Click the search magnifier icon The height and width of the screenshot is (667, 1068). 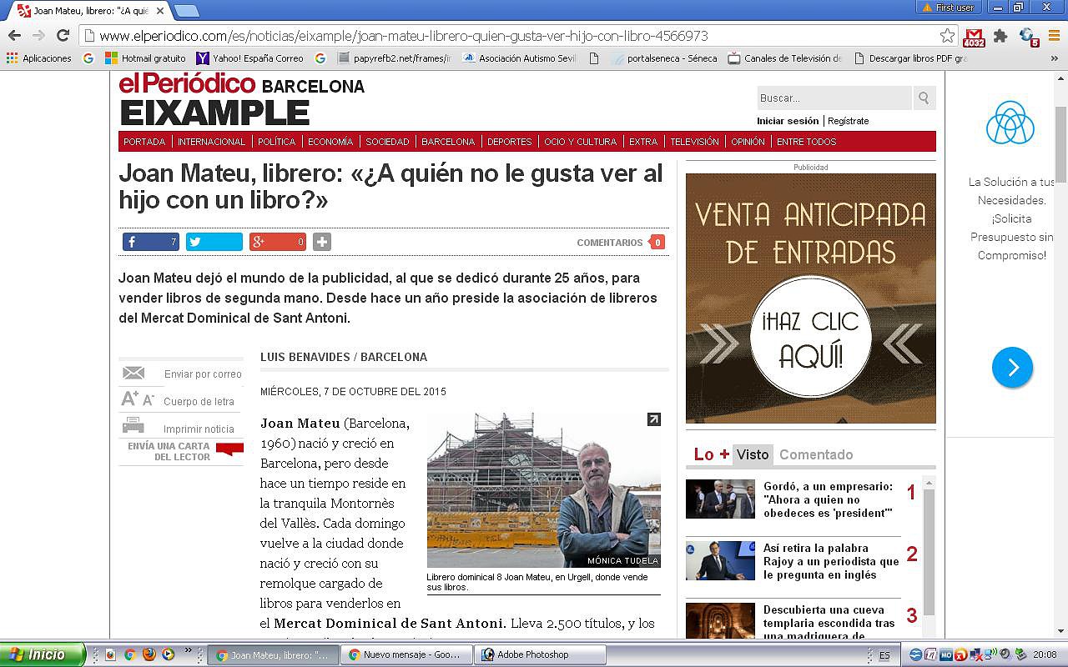point(924,98)
